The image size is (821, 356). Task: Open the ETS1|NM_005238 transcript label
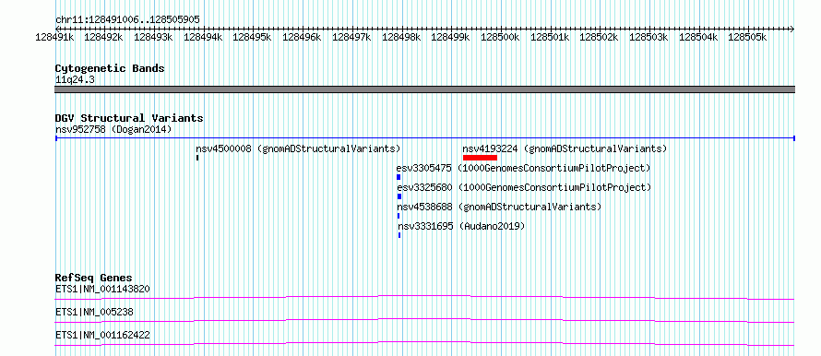pyautogui.click(x=94, y=312)
